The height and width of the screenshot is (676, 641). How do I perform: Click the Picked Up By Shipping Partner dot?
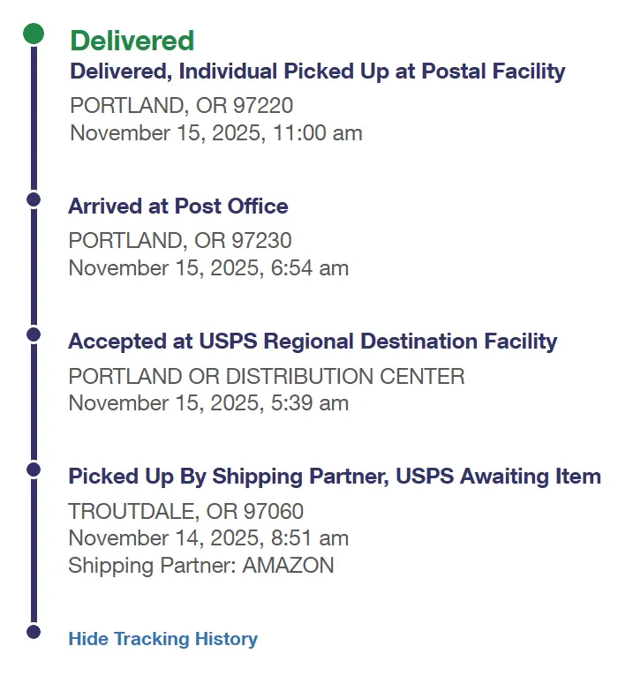[34, 469]
